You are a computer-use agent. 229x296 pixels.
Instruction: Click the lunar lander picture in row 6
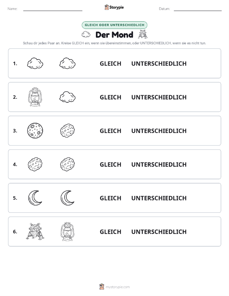[35, 231]
